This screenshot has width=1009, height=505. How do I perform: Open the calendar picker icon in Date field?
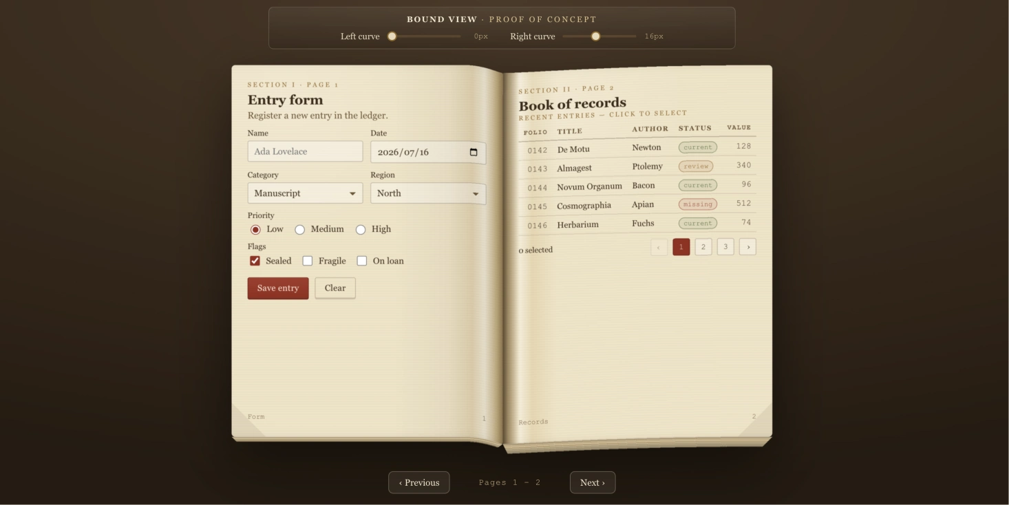[474, 152]
